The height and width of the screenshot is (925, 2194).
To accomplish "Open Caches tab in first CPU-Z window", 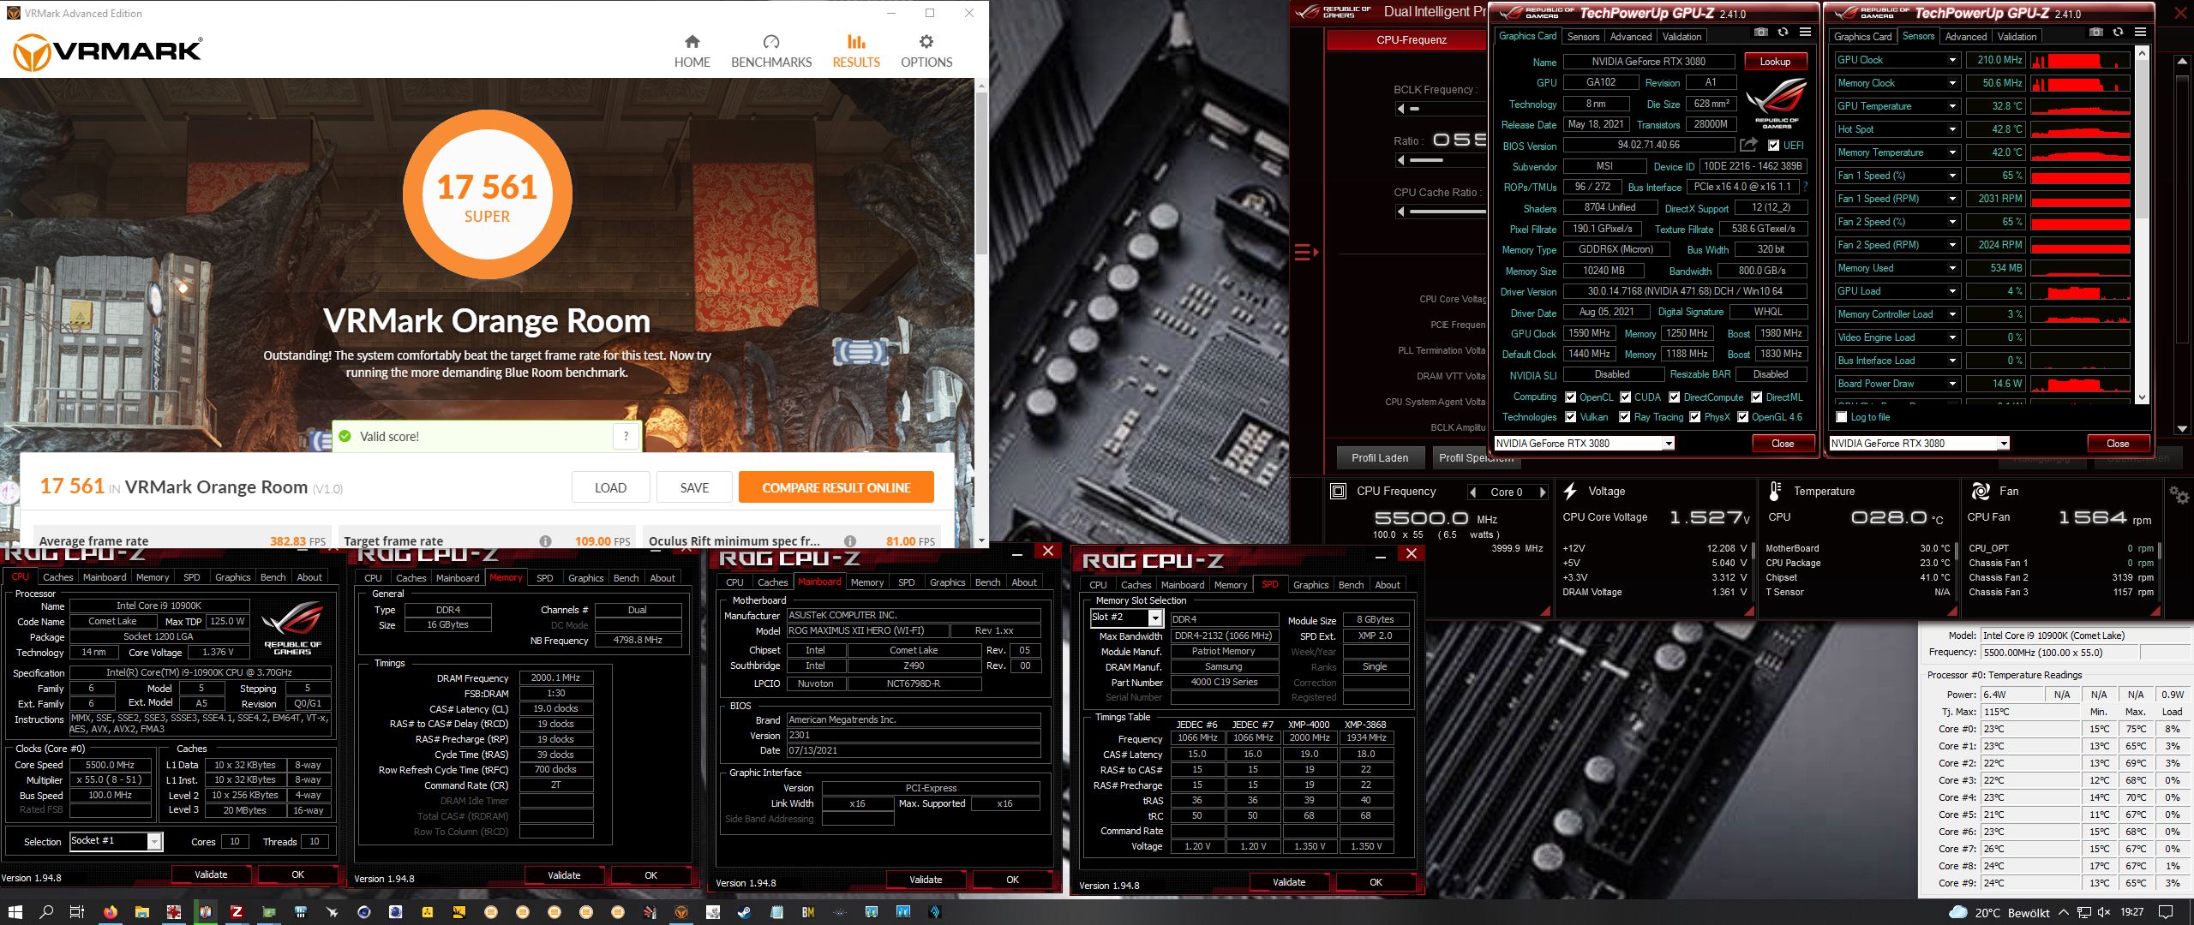I will [58, 577].
